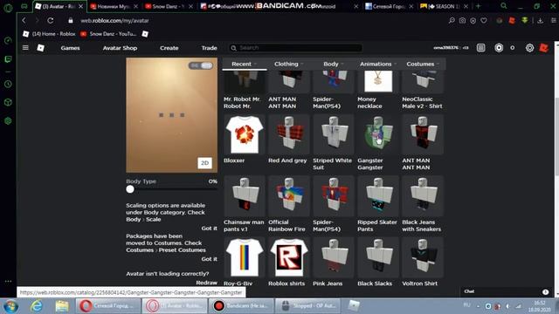Open the Avatar Shop menu item

[120, 48]
